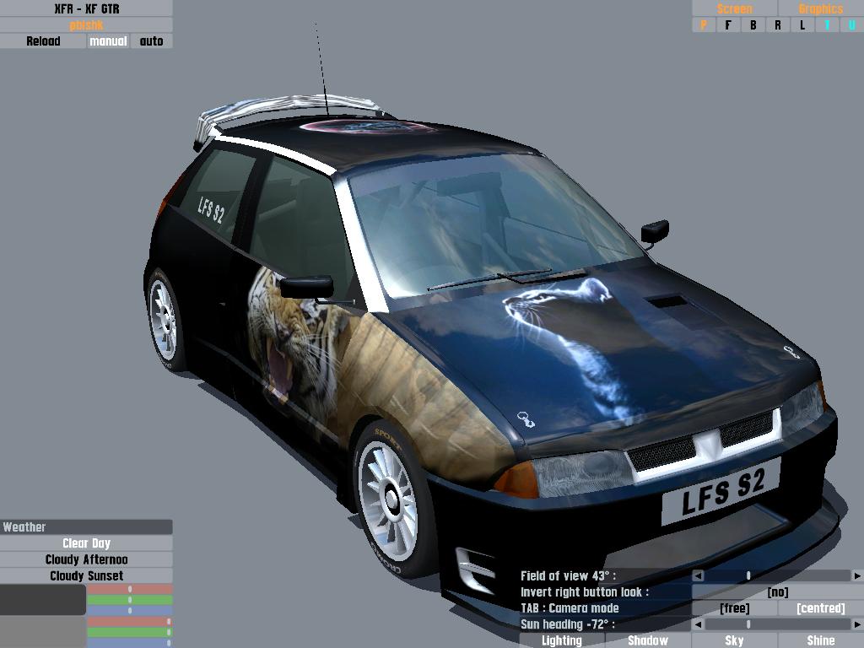This screenshot has height=648, width=864.
Task: Set camera mode to [centred]
Action: [x=821, y=607]
